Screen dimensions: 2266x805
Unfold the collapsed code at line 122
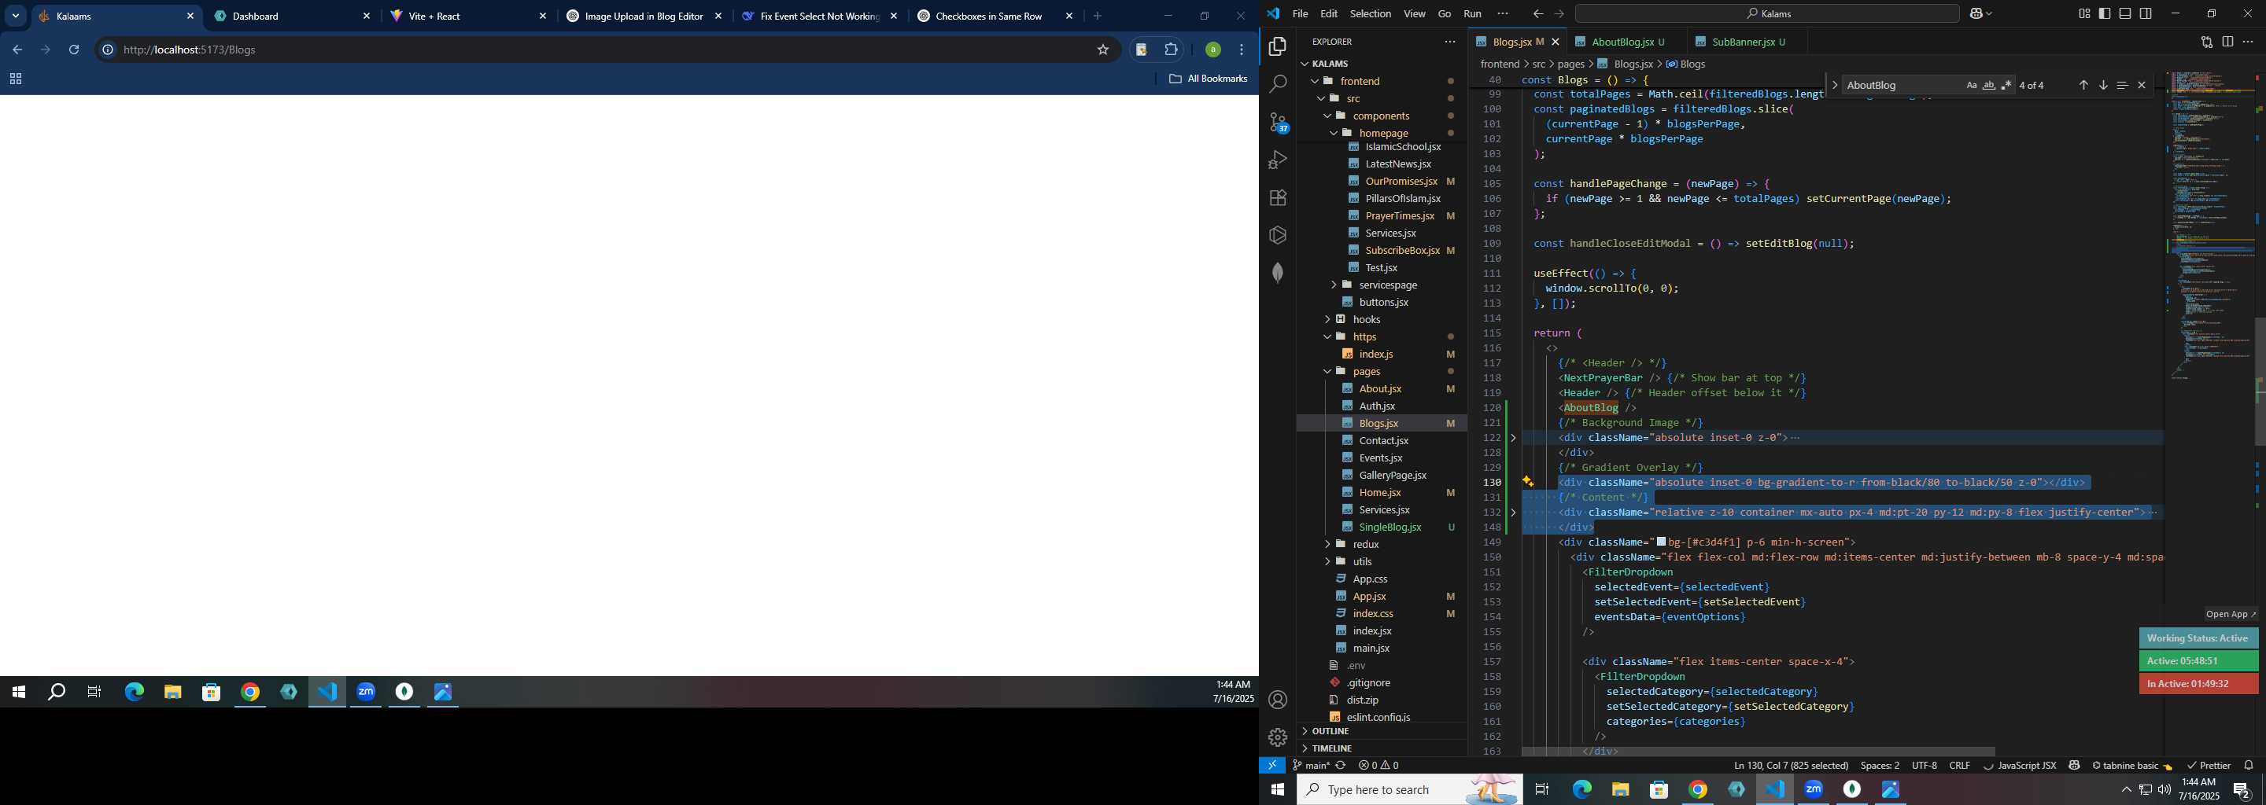pos(1513,438)
